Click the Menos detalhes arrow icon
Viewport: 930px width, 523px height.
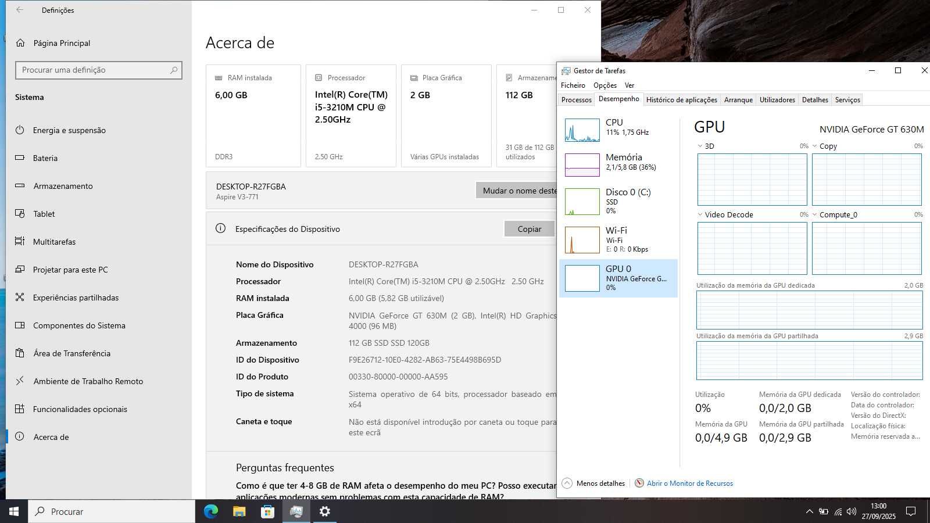pyautogui.click(x=567, y=483)
